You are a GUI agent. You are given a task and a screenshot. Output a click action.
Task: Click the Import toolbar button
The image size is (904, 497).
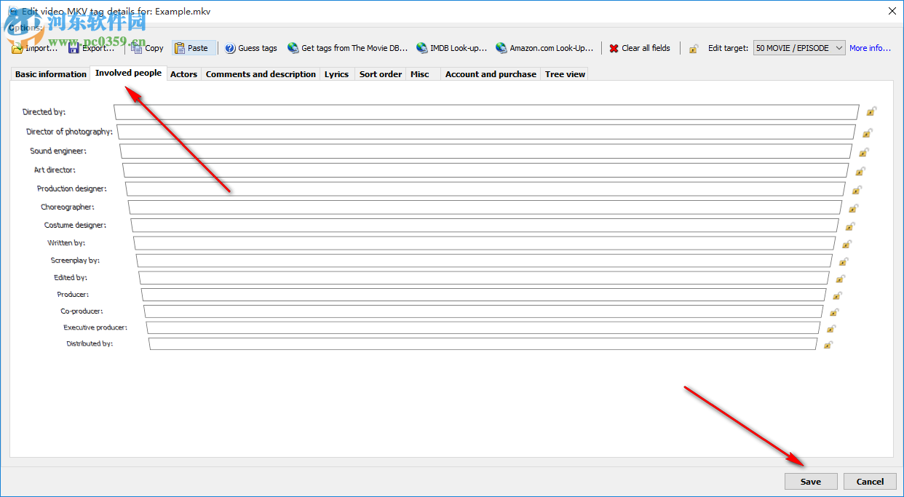click(34, 48)
